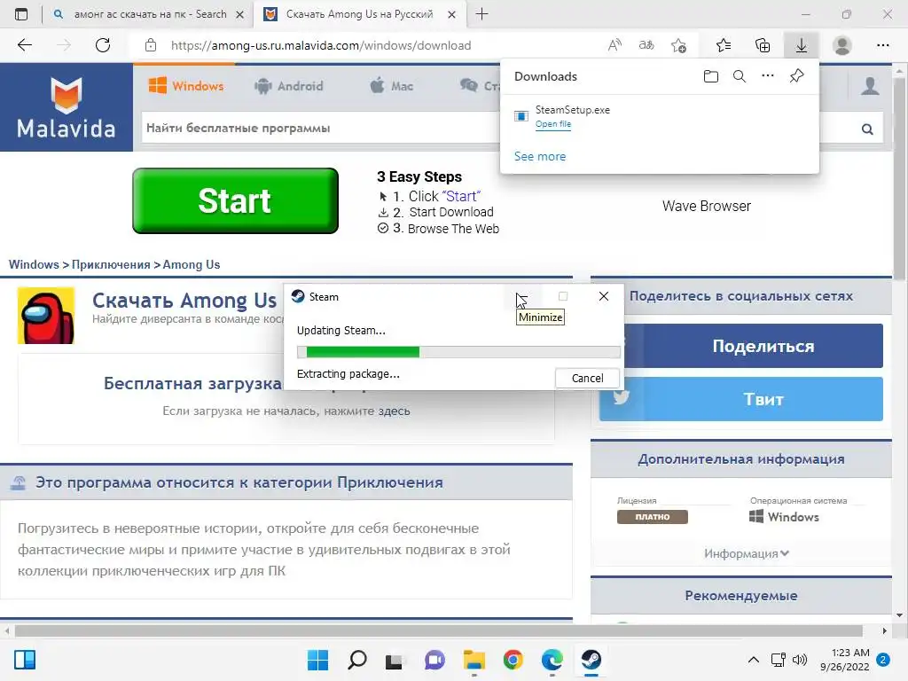Click See more in Downloads panel
908x681 pixels.
[540, 156]
